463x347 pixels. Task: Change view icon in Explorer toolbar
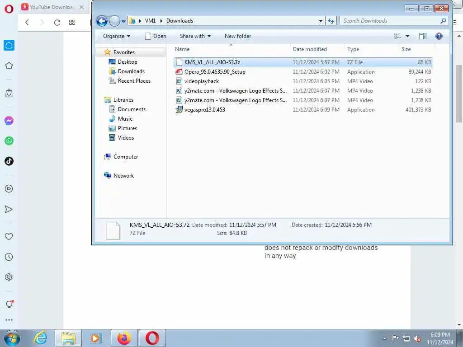coord(398,36)
